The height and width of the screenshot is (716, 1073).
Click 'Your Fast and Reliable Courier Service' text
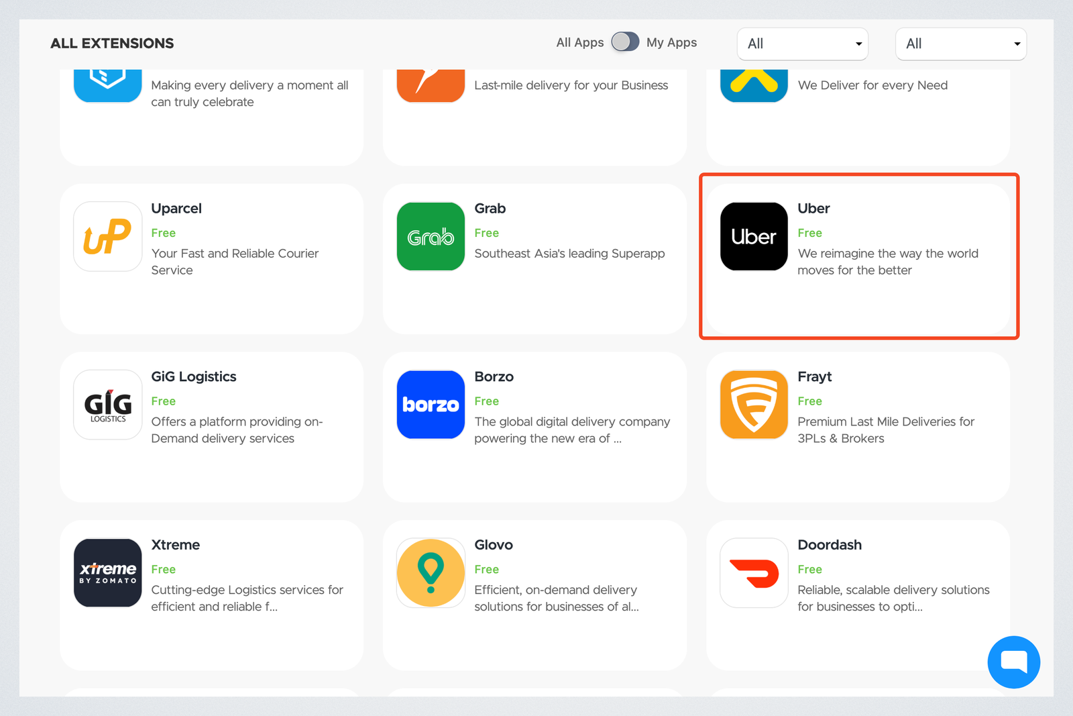[x=235, y=262]
